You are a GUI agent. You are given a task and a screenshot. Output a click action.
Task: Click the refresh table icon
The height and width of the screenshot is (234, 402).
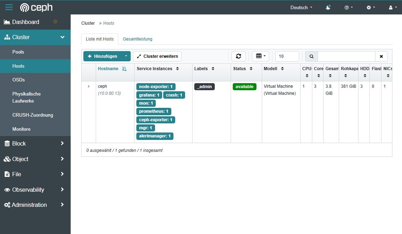[238, 56]
